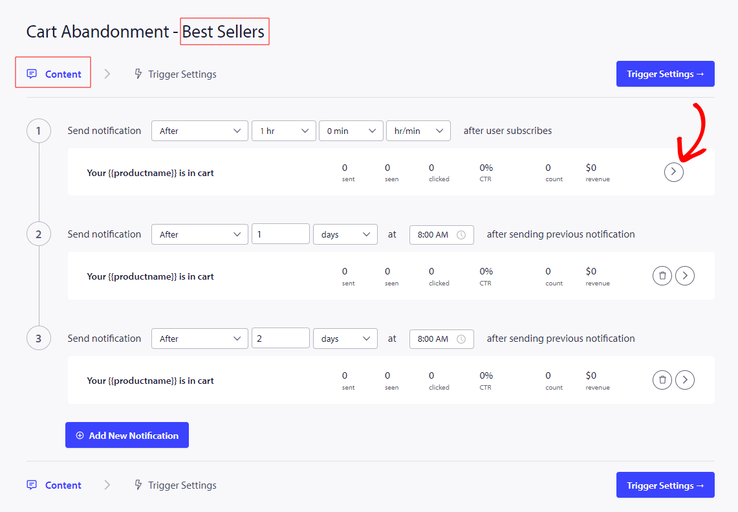Delete the second notification with trash icon

pos(662,276)
